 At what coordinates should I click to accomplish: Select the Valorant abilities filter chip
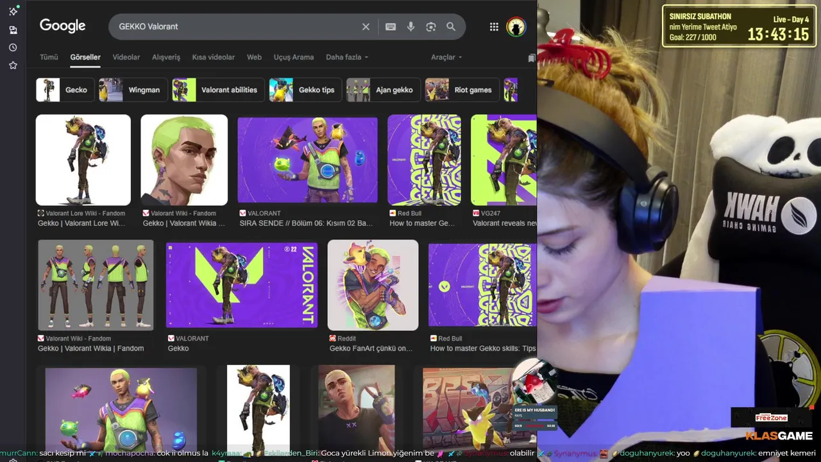point(219,90)
